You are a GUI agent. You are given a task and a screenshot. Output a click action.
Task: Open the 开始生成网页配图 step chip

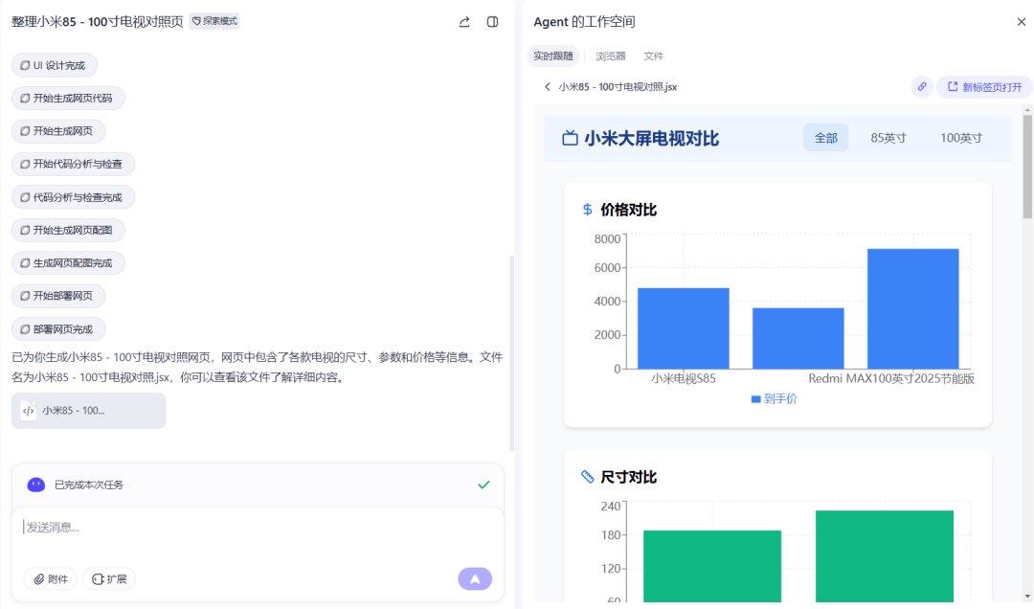[68, 230]
